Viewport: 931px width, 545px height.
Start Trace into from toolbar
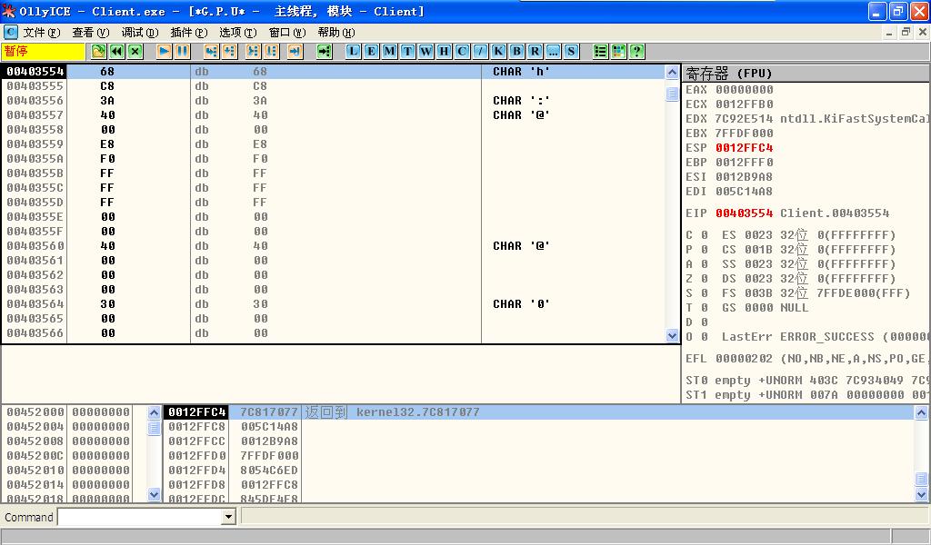coord(253,51)
